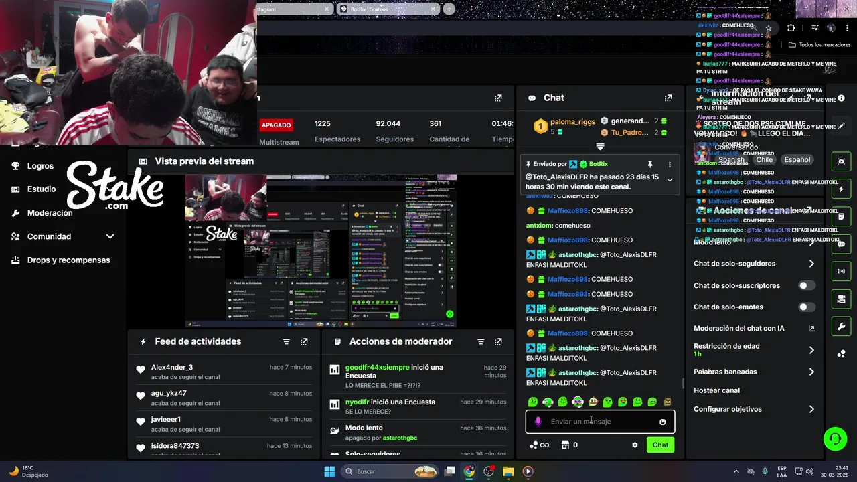Click the broadcast signal icon in right sidebar

tap(841, 272)
